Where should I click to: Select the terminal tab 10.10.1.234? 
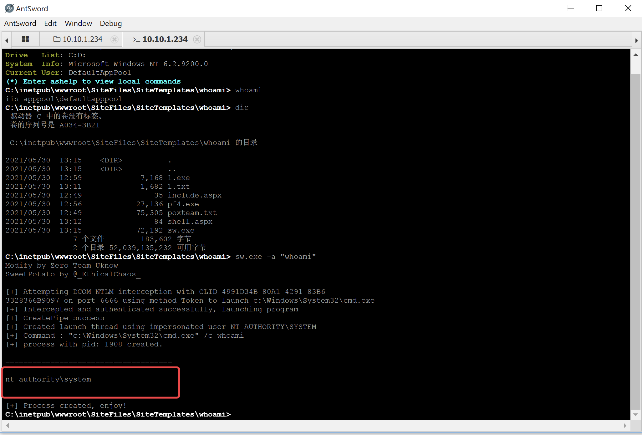[x=165, y=39]
